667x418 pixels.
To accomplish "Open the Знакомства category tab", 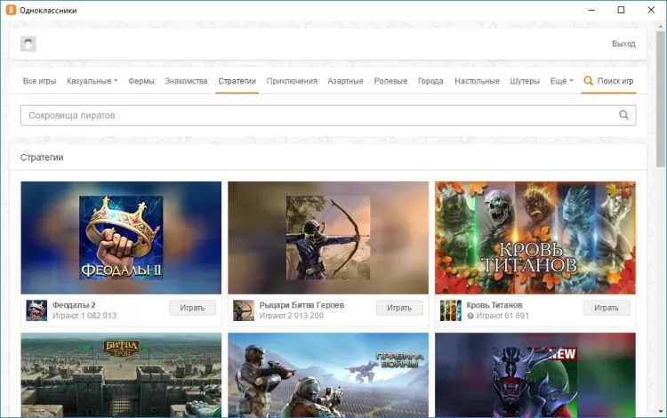I will pos(187,81).
